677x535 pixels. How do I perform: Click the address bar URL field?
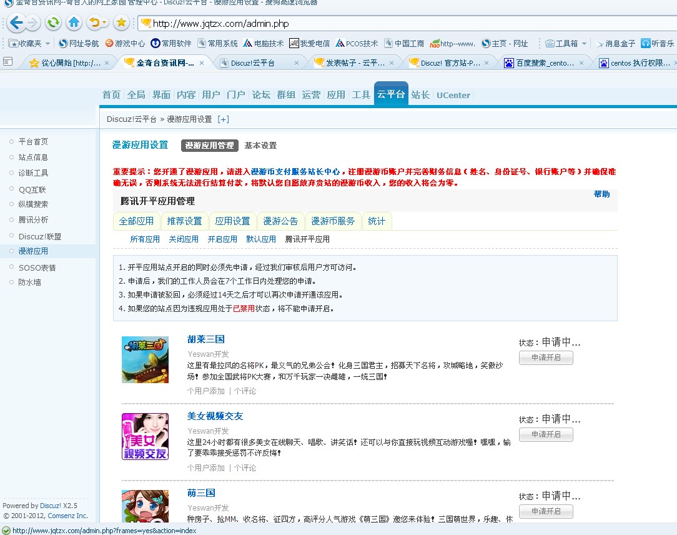click(406, 23)
